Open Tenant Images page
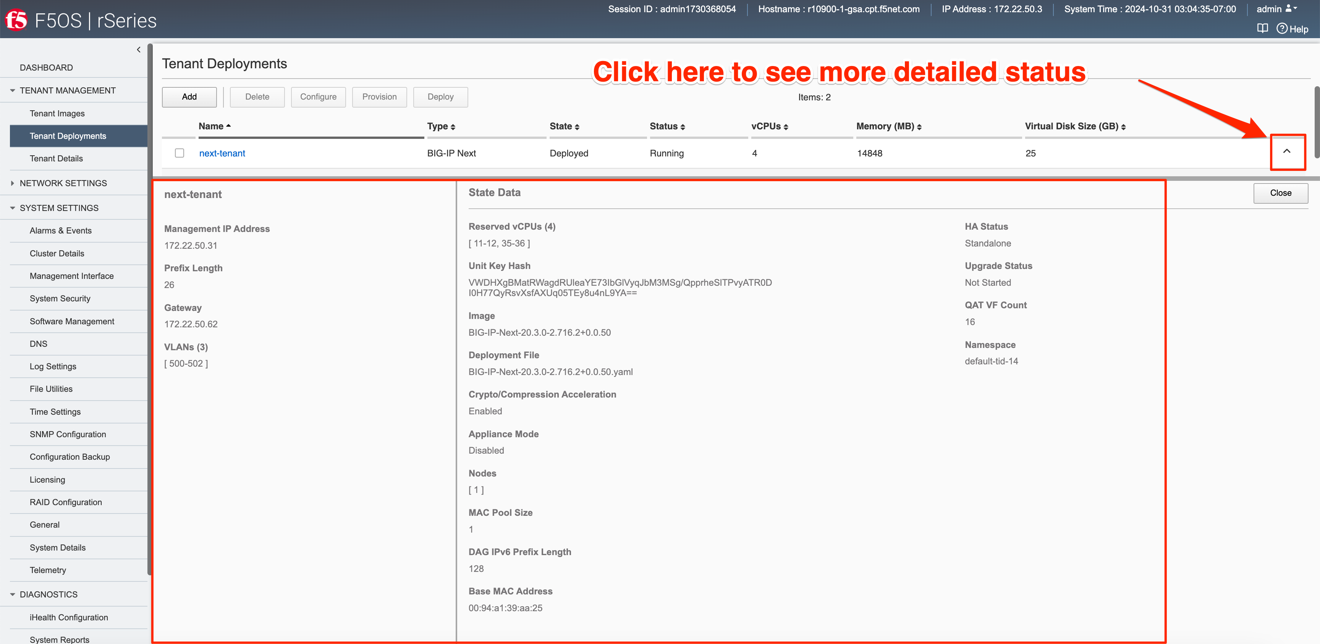The image size is (1320, 644). coord(57,114)
